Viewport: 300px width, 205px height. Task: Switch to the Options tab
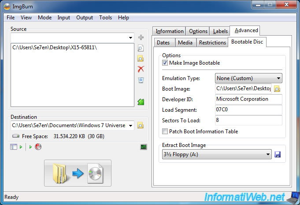[198, 31]
